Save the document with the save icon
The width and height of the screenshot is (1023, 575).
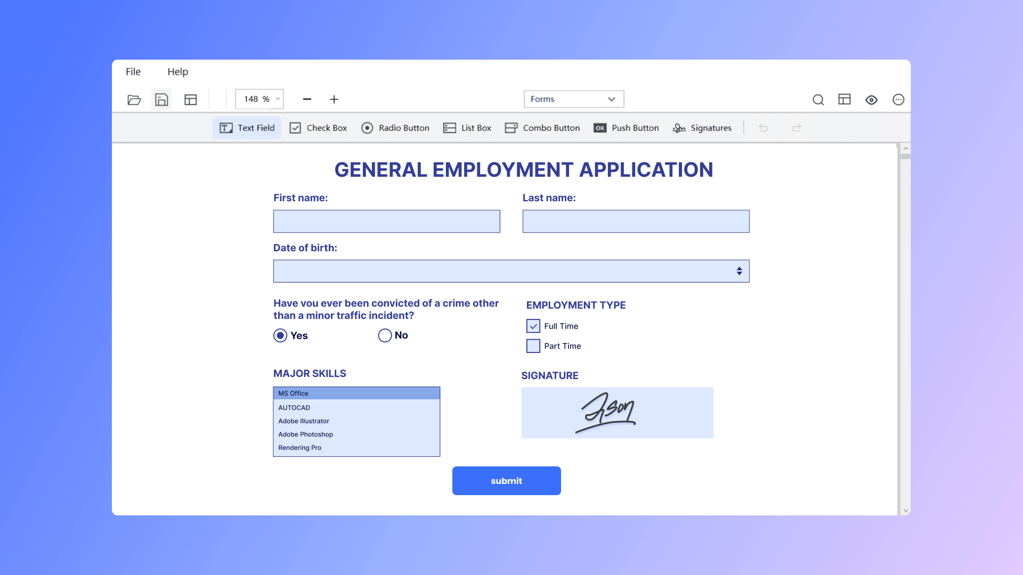point(161,100)
